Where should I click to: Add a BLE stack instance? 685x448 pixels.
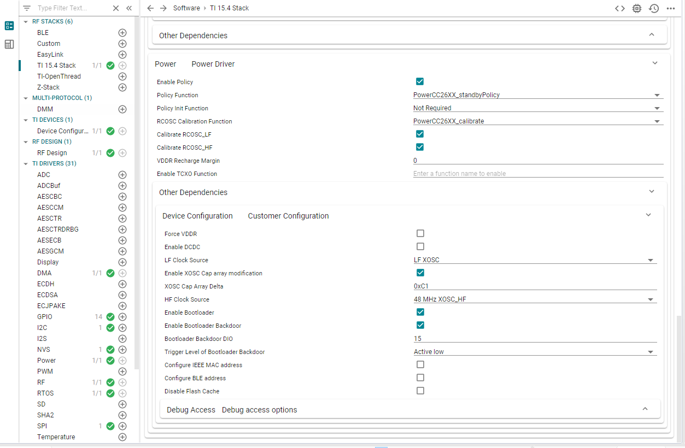pos(122,33)
